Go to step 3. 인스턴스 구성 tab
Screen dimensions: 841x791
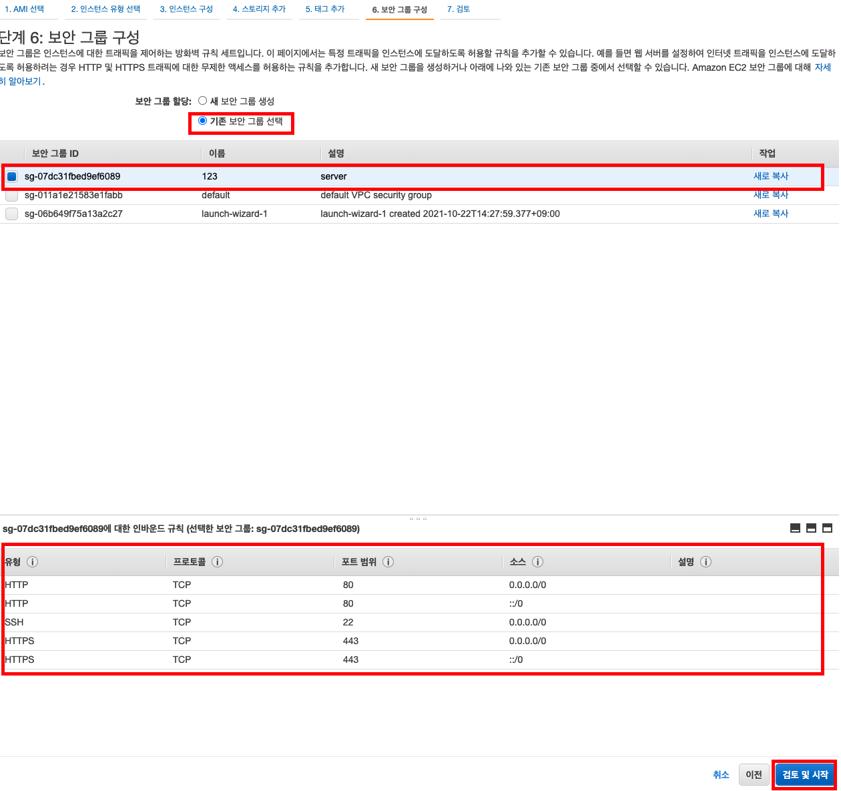click(186, 9)
